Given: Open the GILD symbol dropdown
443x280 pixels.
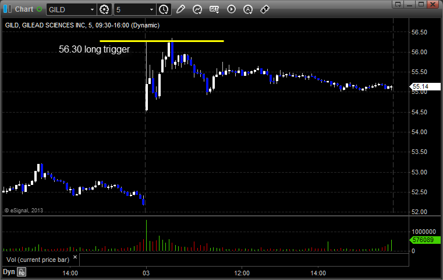Looking at the screenshot, I should tap(92, 10).
